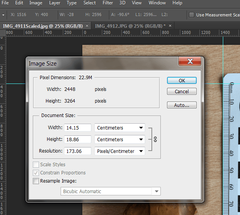This screenshot has height=215, width=240.
Task: Click the Resolution field showing 173.06
Action: pos(78,151)
